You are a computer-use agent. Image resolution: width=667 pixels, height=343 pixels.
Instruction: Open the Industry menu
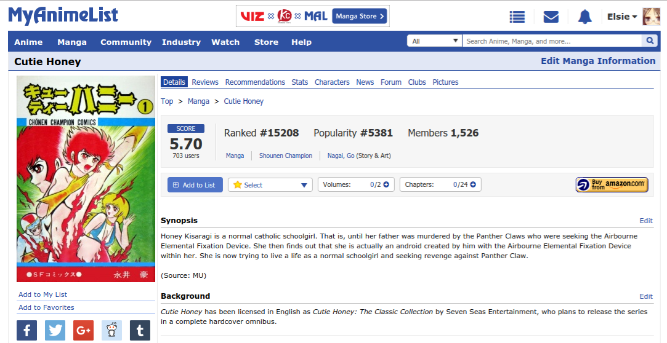point(181,42)
